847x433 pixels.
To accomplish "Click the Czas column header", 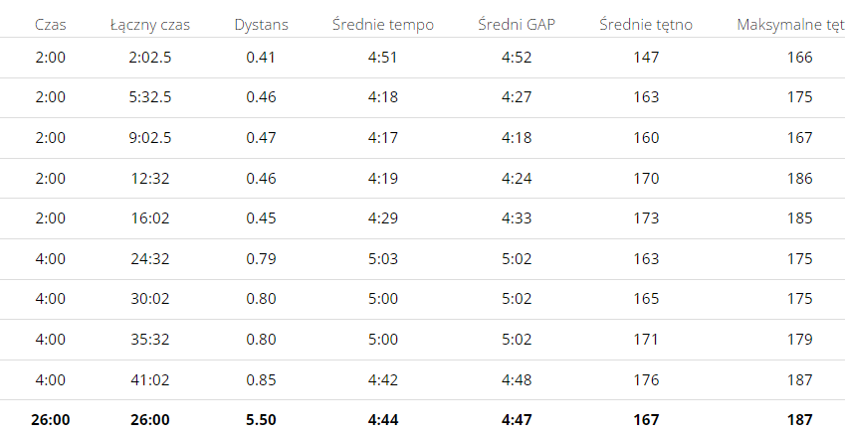I will 50,25.
